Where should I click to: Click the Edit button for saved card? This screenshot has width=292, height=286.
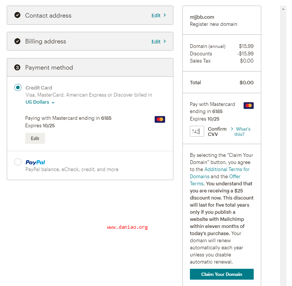(35, 139)
